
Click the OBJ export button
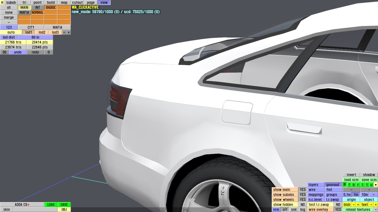tap(64, 210)
